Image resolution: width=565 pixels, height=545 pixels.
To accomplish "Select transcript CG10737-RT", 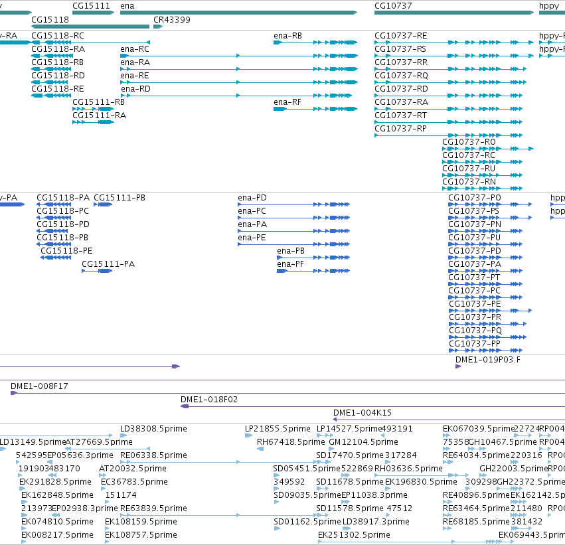I will 401,116.
